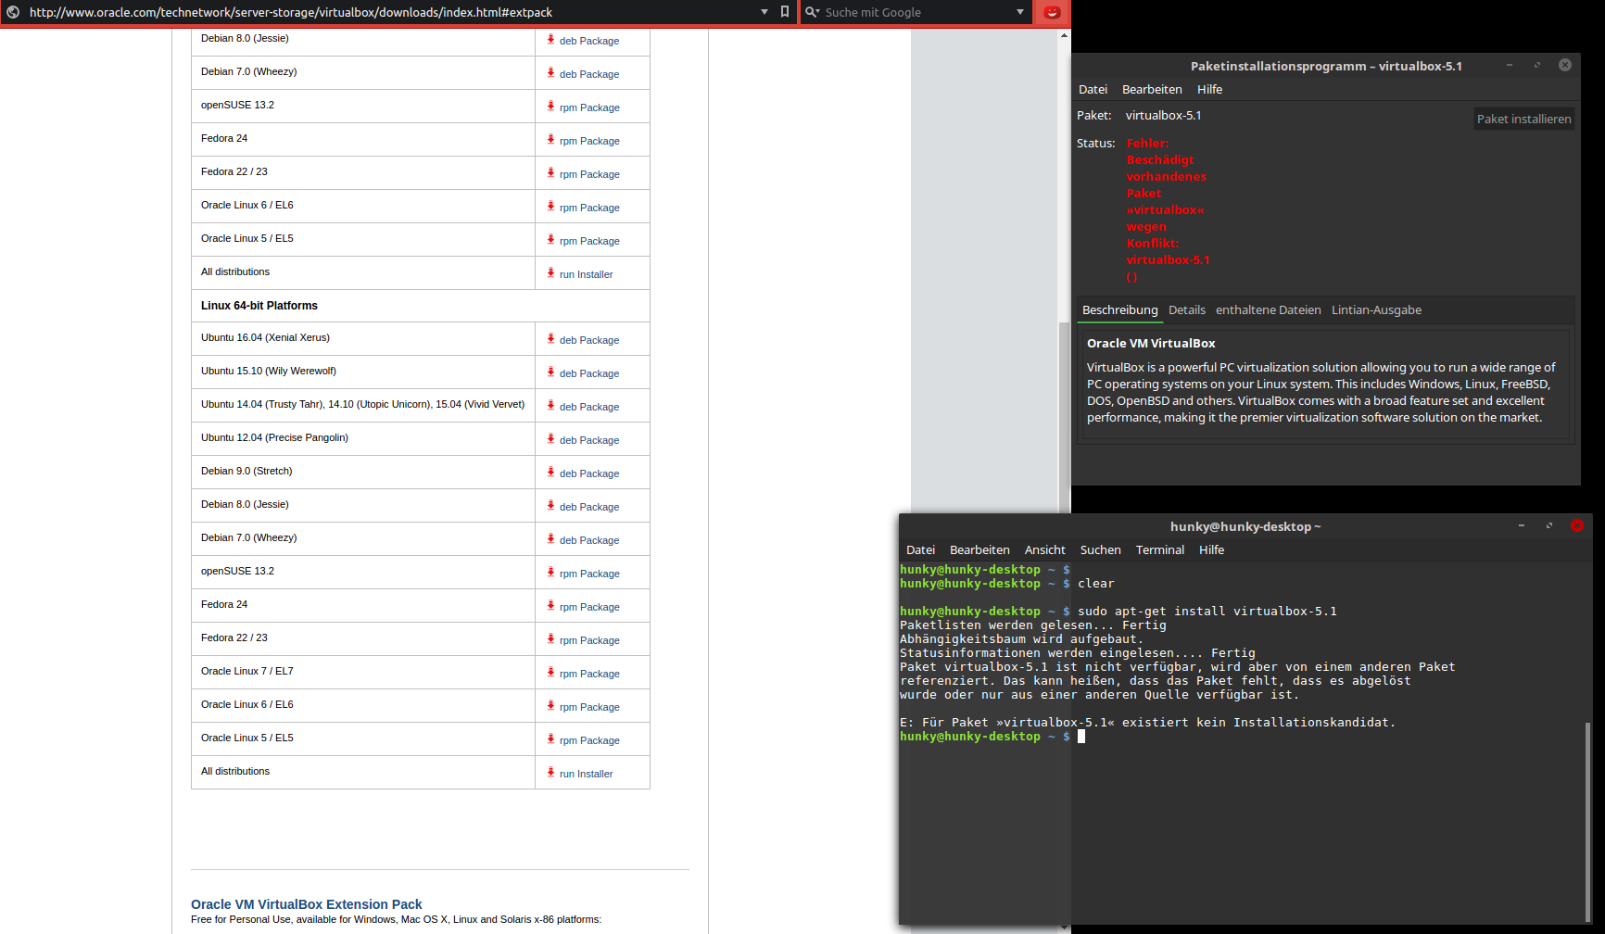Click the bold 'Oracle VM VirtualBox' title in the description pane
1605x934 pixels.
(1151, 344)
